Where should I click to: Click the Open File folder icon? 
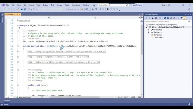click(18, 9)
